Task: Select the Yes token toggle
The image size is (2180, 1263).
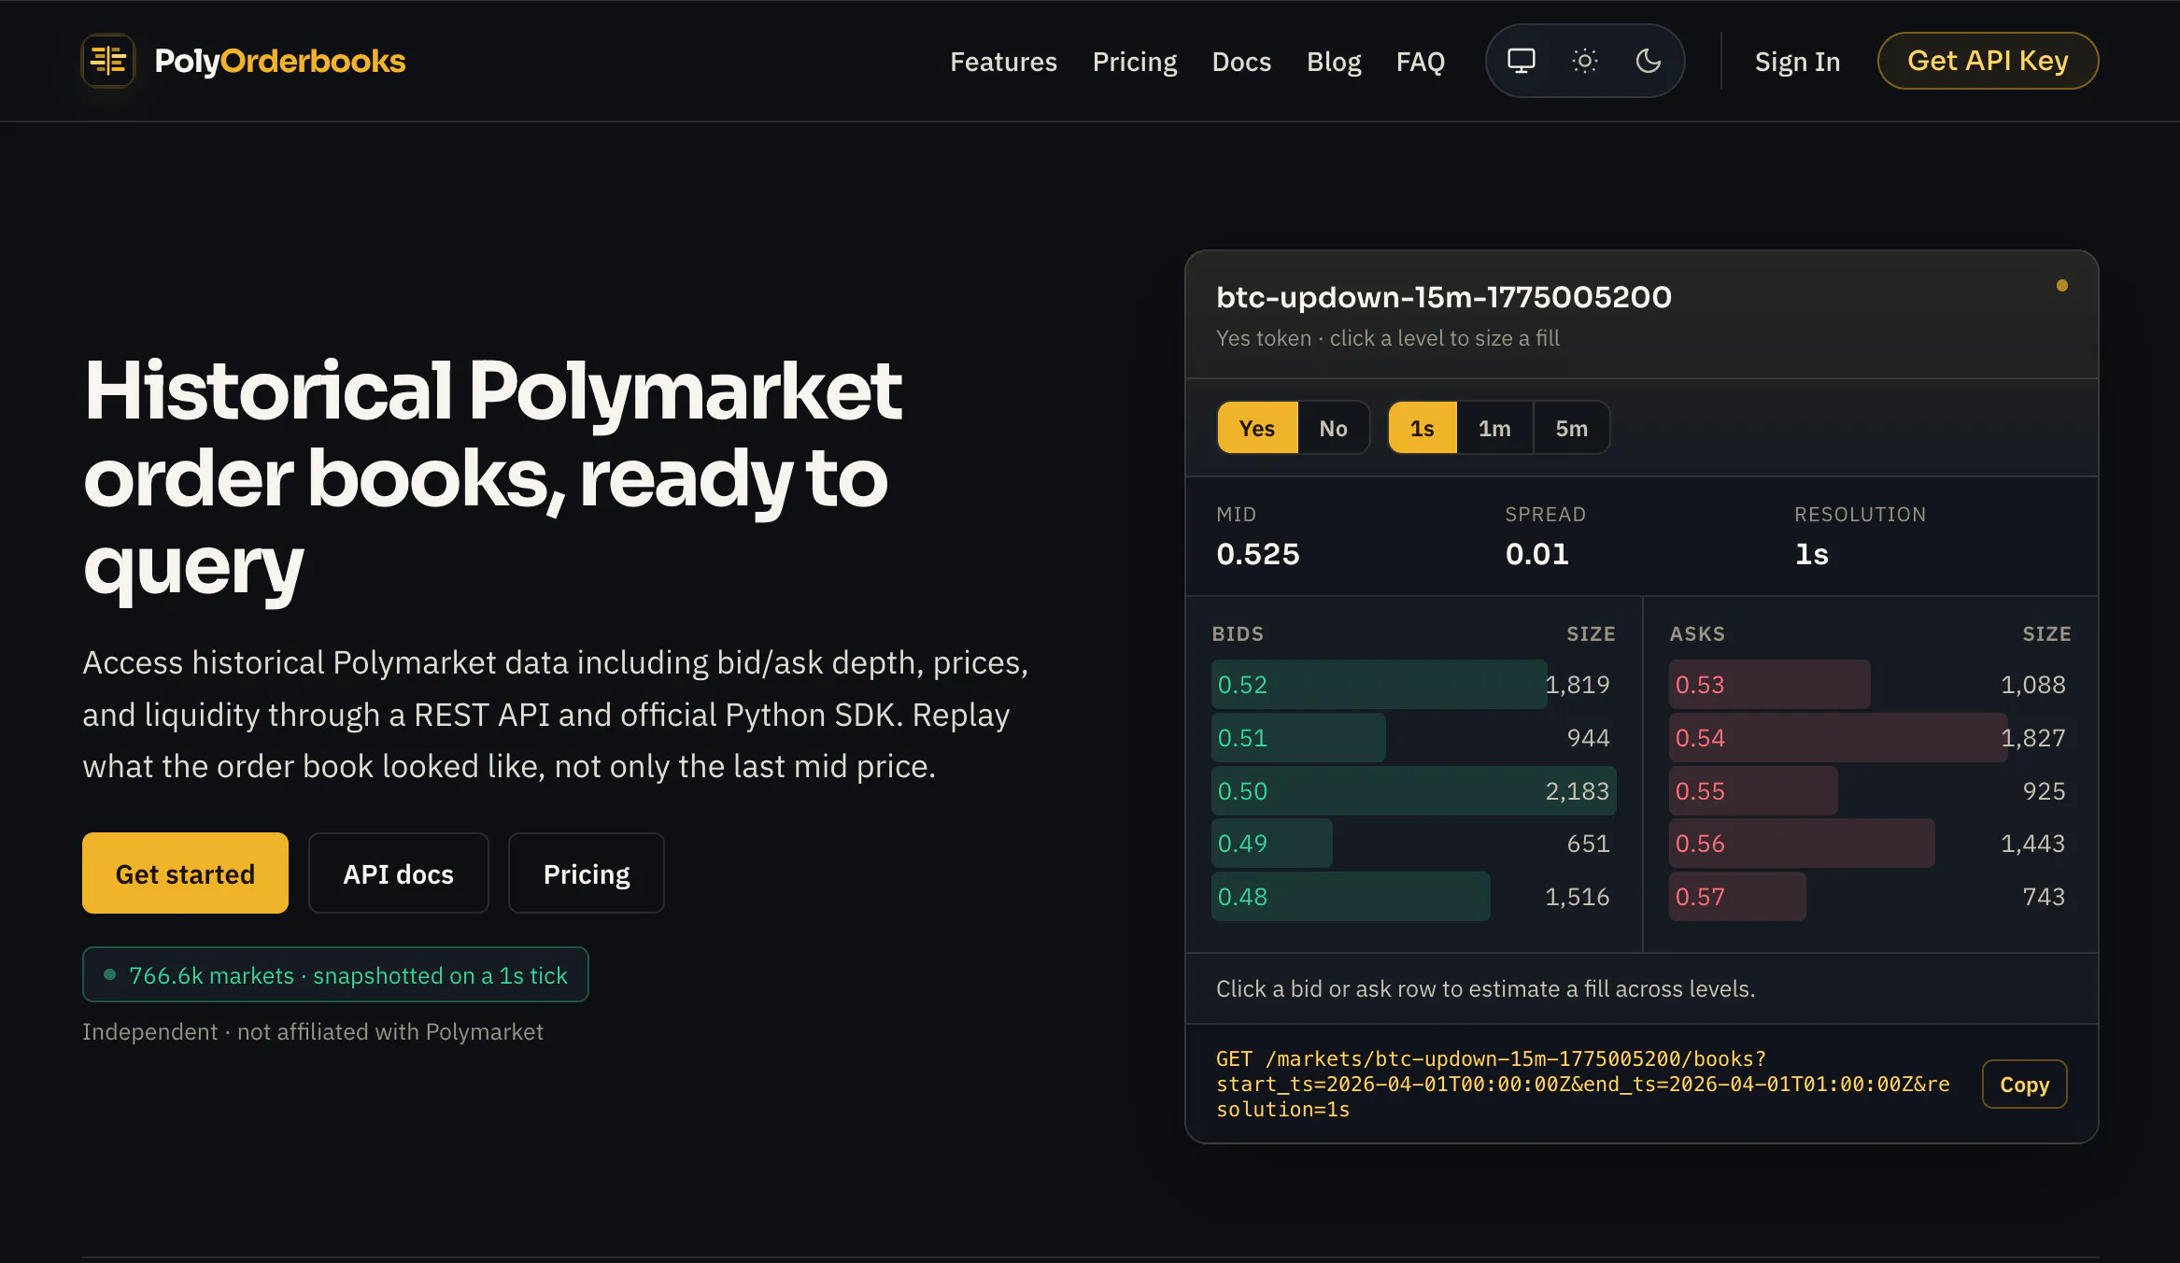Action: [1257, 428]
